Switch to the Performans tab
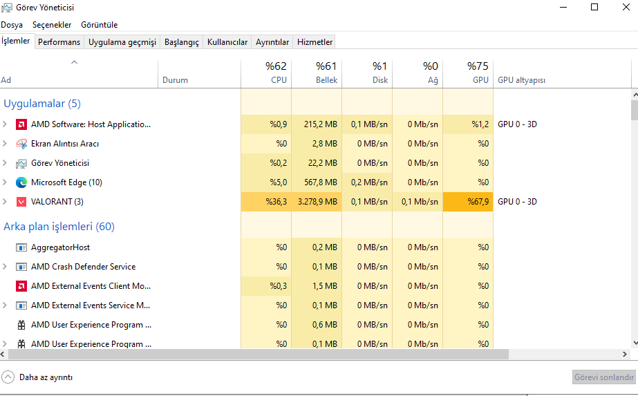This screenshot has height=396, width=638. pos(59,42)
